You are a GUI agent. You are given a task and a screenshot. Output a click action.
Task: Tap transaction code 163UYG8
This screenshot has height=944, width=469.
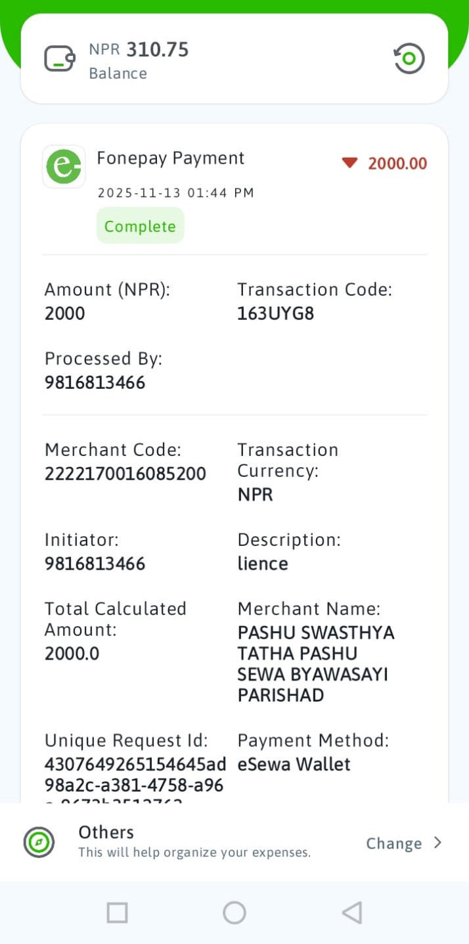click(276, 313)
